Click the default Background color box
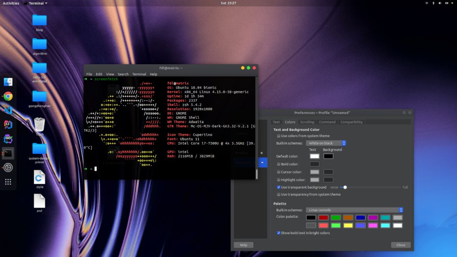Screen dimensions: 457x257 coord(328,156)
